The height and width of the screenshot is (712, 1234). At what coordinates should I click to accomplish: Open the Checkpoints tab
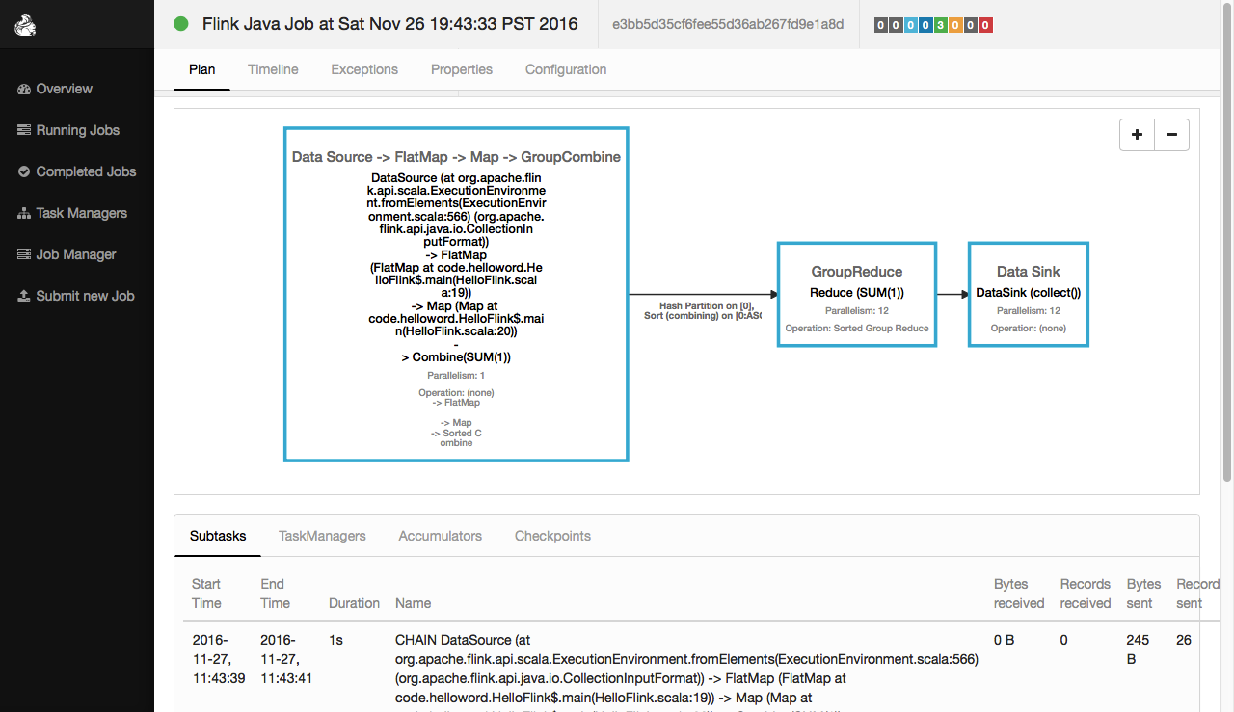coord(552,536)
